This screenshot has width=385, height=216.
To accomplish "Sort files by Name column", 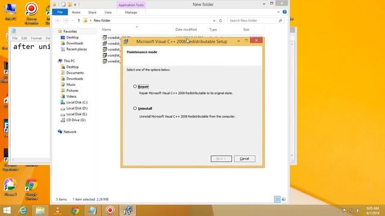I will (106, 29).
